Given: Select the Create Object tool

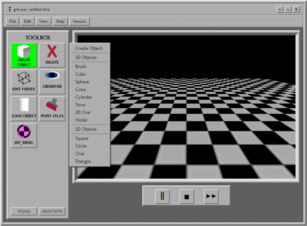Looking at the screenshot, I should pos(24,55).
